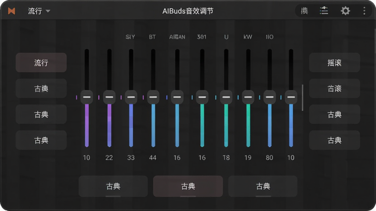The width and height of the screenshot is (376, 211).
Task: Click the value 80 under the IIO slider
Action: (270, 158)
